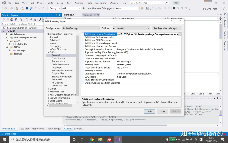This screenshot has width=228, height=143.
Task: Pin the Solution Explorer panel
Action: [57, 15]
